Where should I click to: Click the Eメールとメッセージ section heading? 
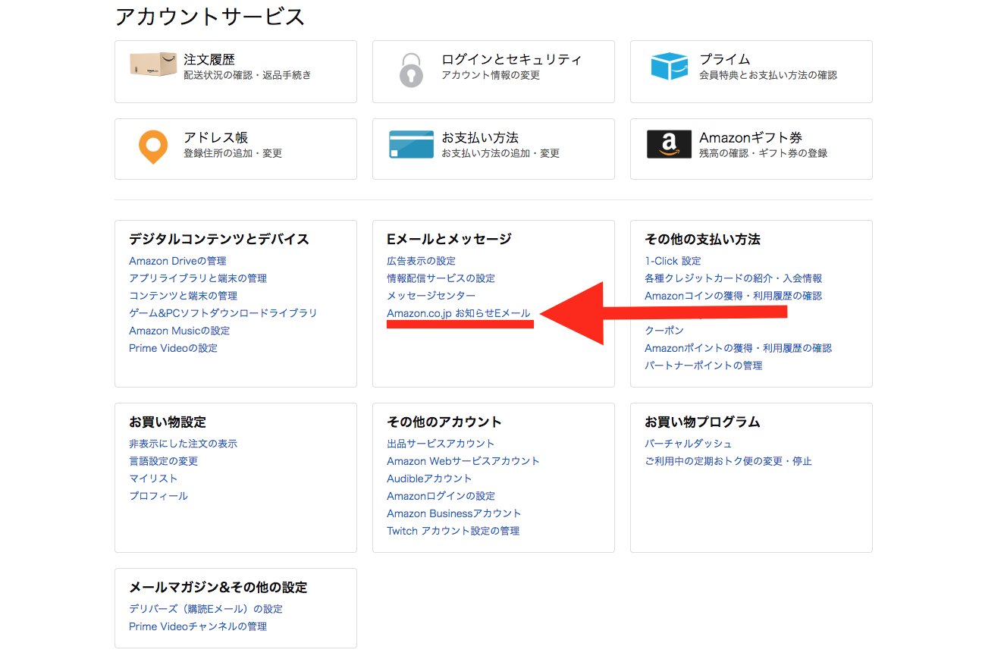(449, 239)
